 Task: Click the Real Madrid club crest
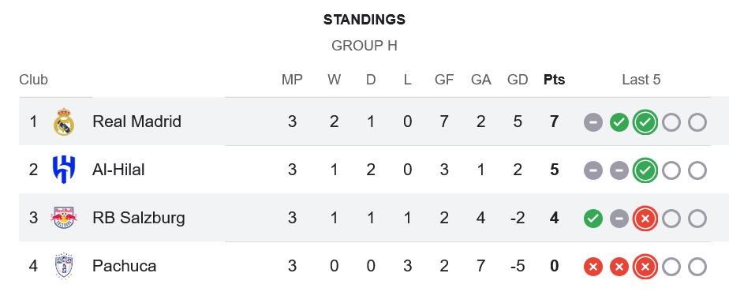point(64,122)
